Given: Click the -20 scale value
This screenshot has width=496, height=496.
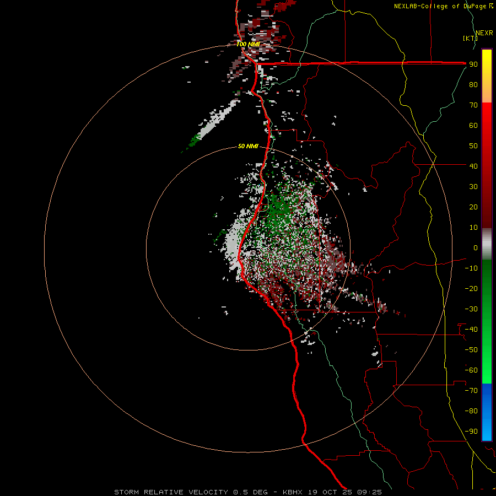Looking at the screenshot, I should tap(471, 289).
